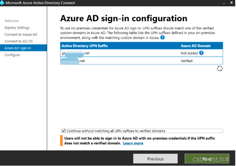Screen dimensions: 236x166
Task: Select the Verified status cell
Action: pos(187,61)
